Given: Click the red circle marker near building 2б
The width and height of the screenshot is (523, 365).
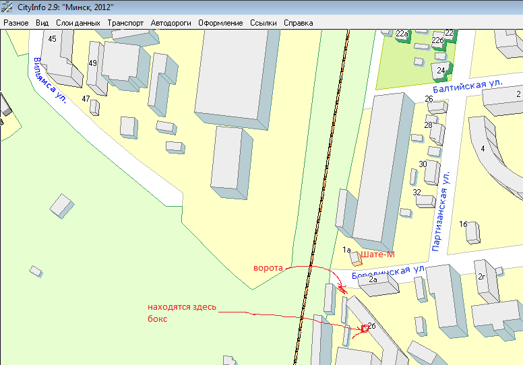Looking at the screenshot, I should click(365, 329).
